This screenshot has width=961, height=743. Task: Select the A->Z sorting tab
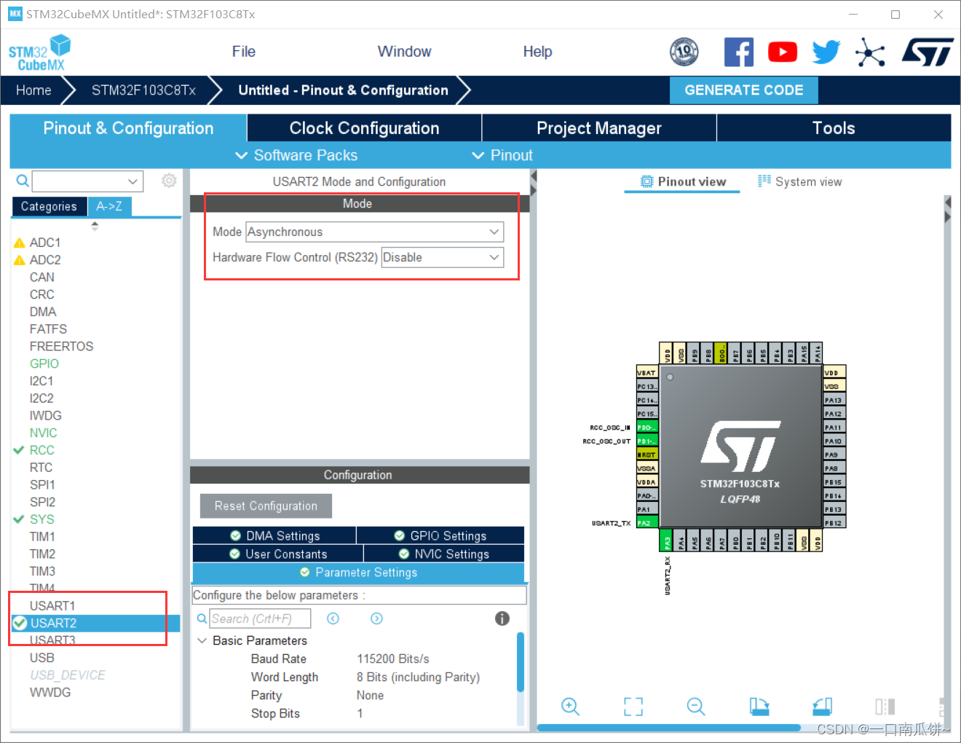[109, 206]
